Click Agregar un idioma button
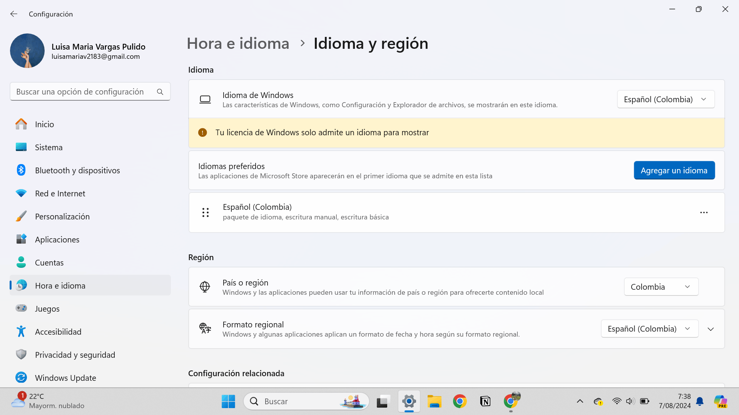This screenshot has width=739, height=415. (674, 170)
